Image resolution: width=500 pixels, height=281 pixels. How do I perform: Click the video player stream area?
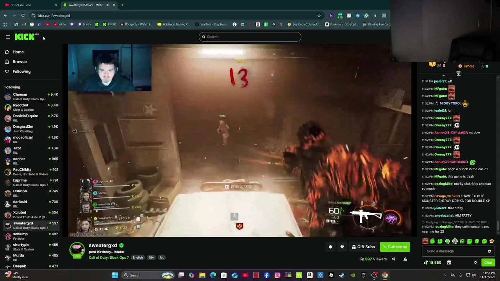pos(239,140)
